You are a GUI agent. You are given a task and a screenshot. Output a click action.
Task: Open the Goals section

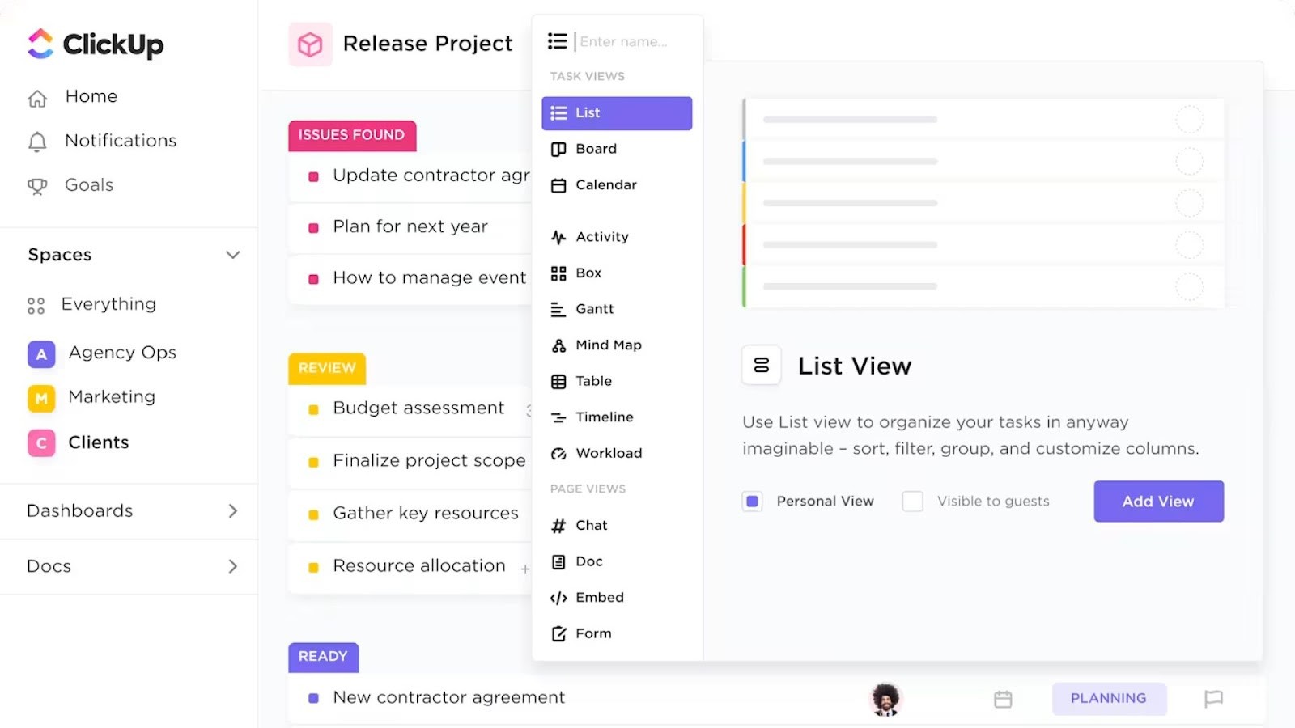tap(88, 184)
